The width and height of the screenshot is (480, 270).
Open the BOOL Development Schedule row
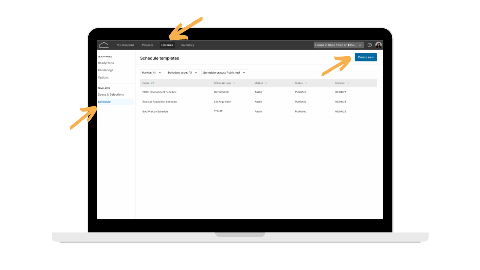tap(258, 92)
